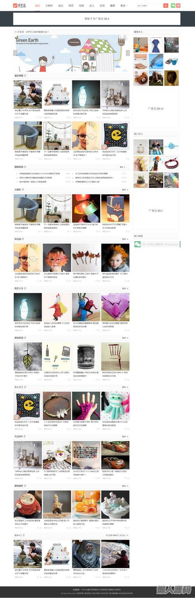The width and height of the screenshot is (195, 598).
Task: Open the Pac-Man cushion thumbnail in 最近更新
Action: coord(115,136)
